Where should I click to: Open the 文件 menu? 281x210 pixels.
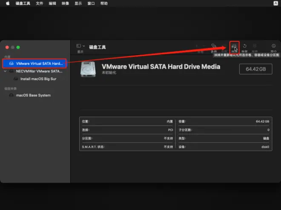40,3
